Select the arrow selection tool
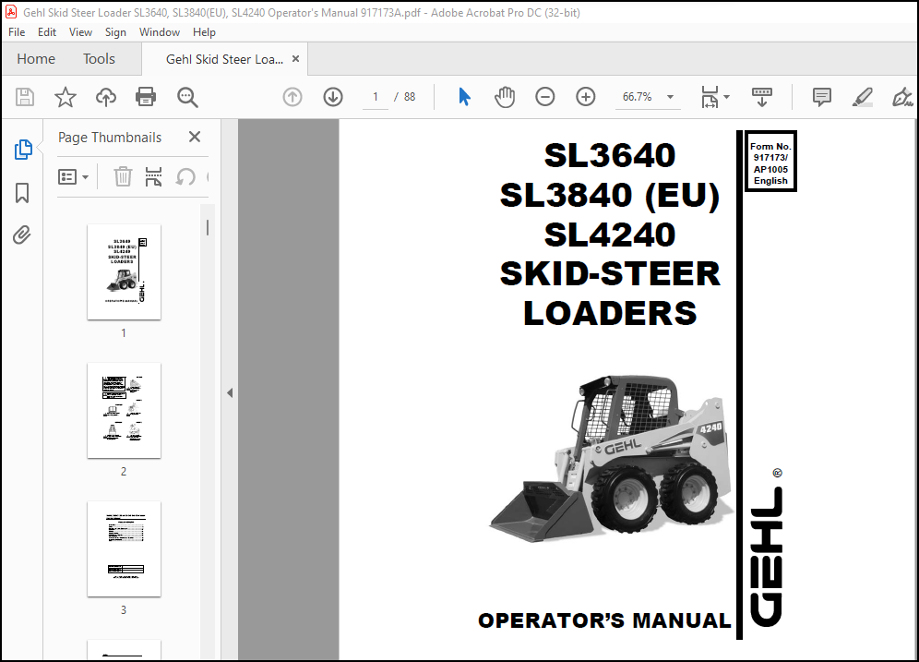Image resolution: width=919 pixels, height=662 pixels. pyautogui.click(x=464, y=97)
